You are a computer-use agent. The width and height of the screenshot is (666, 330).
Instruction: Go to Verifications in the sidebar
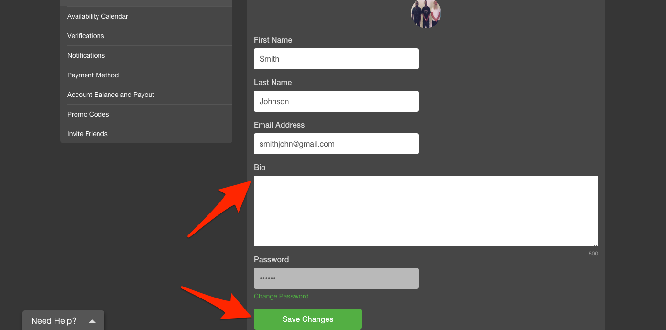pyautogui.click(x=146, y=36)
